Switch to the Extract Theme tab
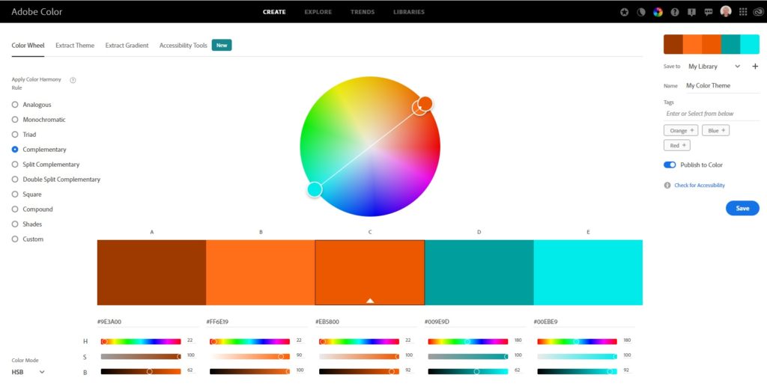This screenshot has width=767, height=386. [75, 46]
